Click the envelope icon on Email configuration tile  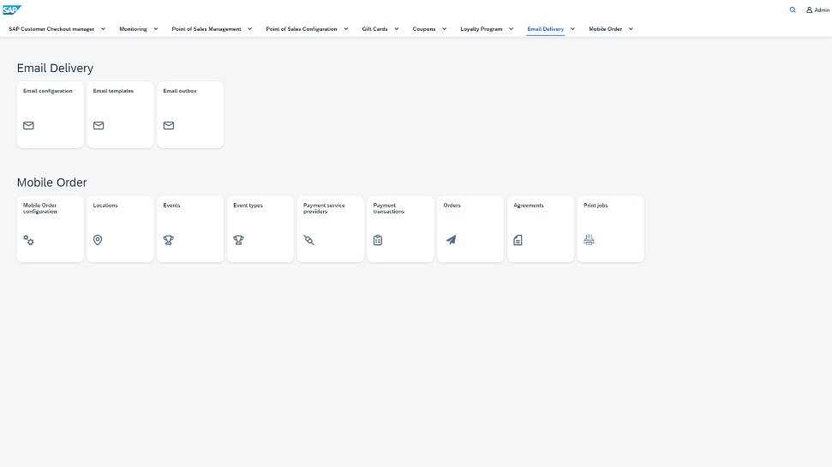pyautogui.click(x=28, y=126)
